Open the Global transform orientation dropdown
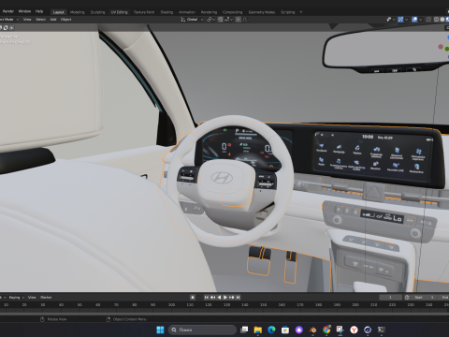This screenshot has height=337, width=449. [192, 20]
